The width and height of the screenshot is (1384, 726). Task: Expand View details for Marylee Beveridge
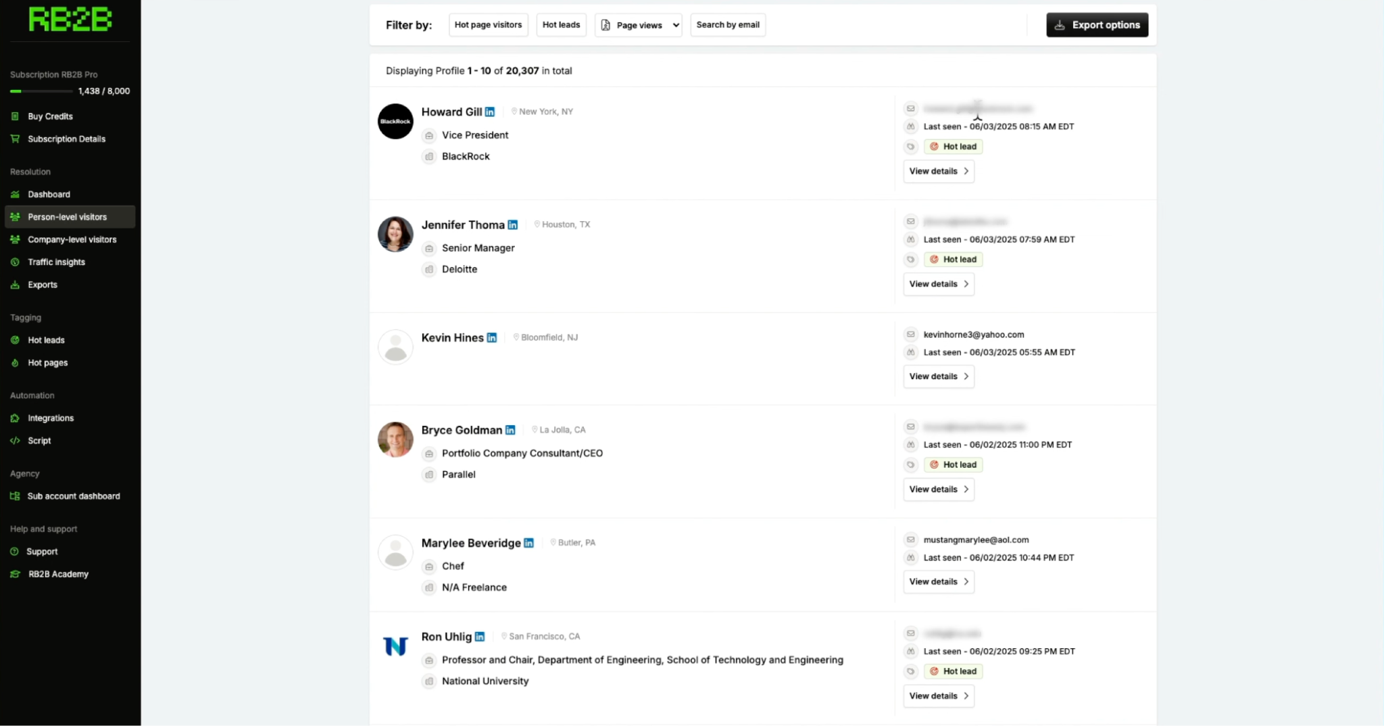pyautogui.click(x=939, y=582)
